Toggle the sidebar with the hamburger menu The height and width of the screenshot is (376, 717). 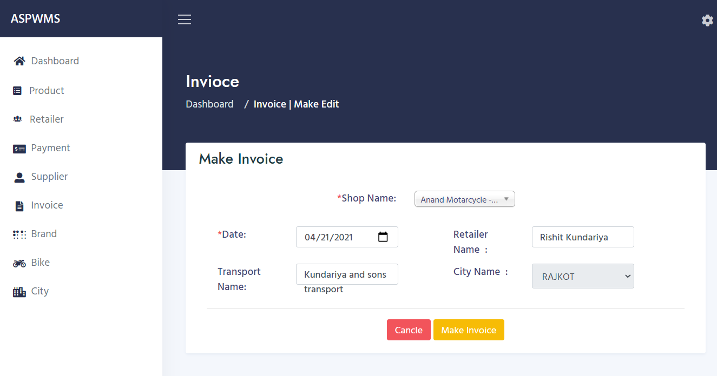click(184, 19)
